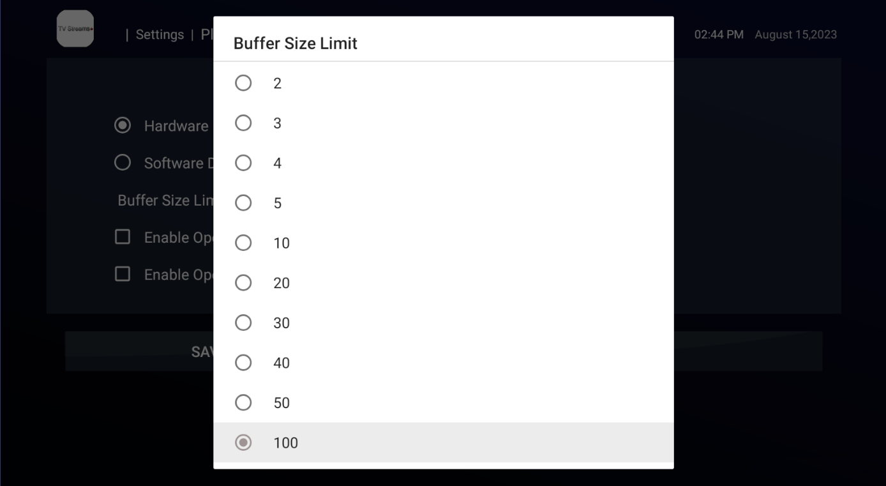
Task: Click the Buffer Size Limit dialog title
Action: (296, 43)
